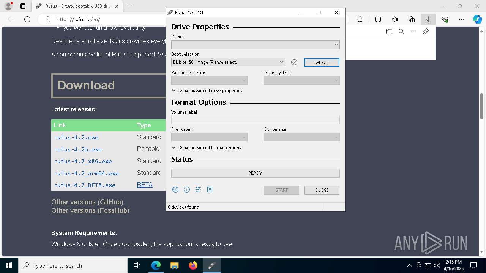Search downloads magnifier icon
The image size is (486, 273).
click(x=401, y=31)
